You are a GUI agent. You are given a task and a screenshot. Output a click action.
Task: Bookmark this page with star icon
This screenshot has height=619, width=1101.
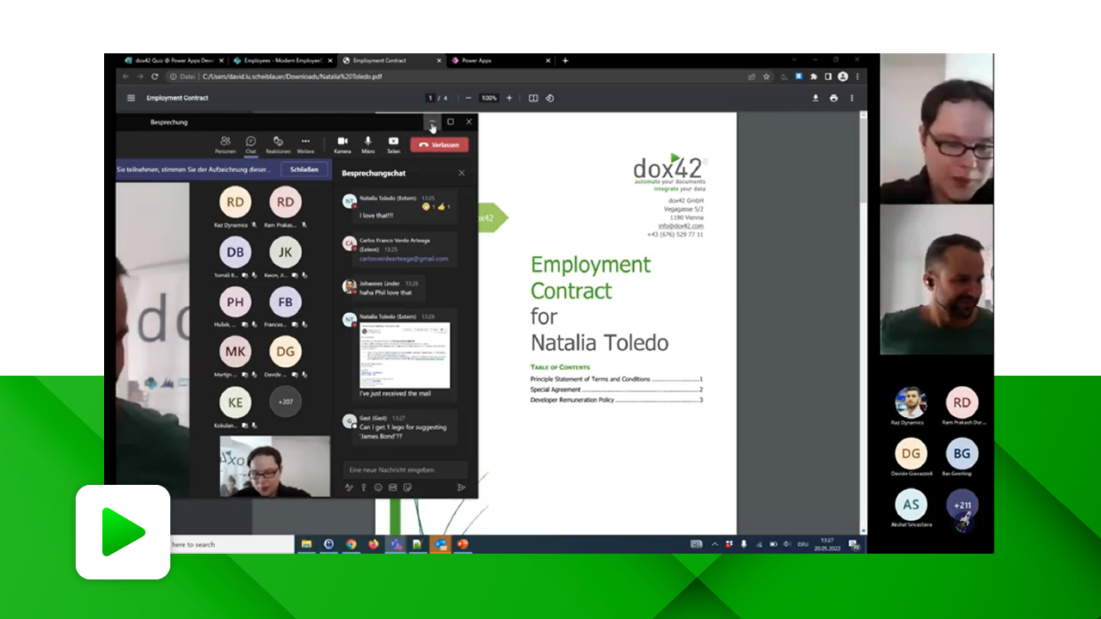(766, 77)
